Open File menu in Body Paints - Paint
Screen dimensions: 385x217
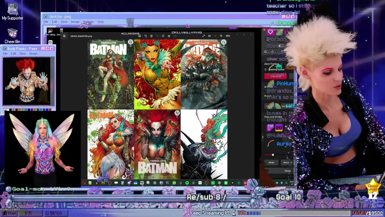pos(5,54)
